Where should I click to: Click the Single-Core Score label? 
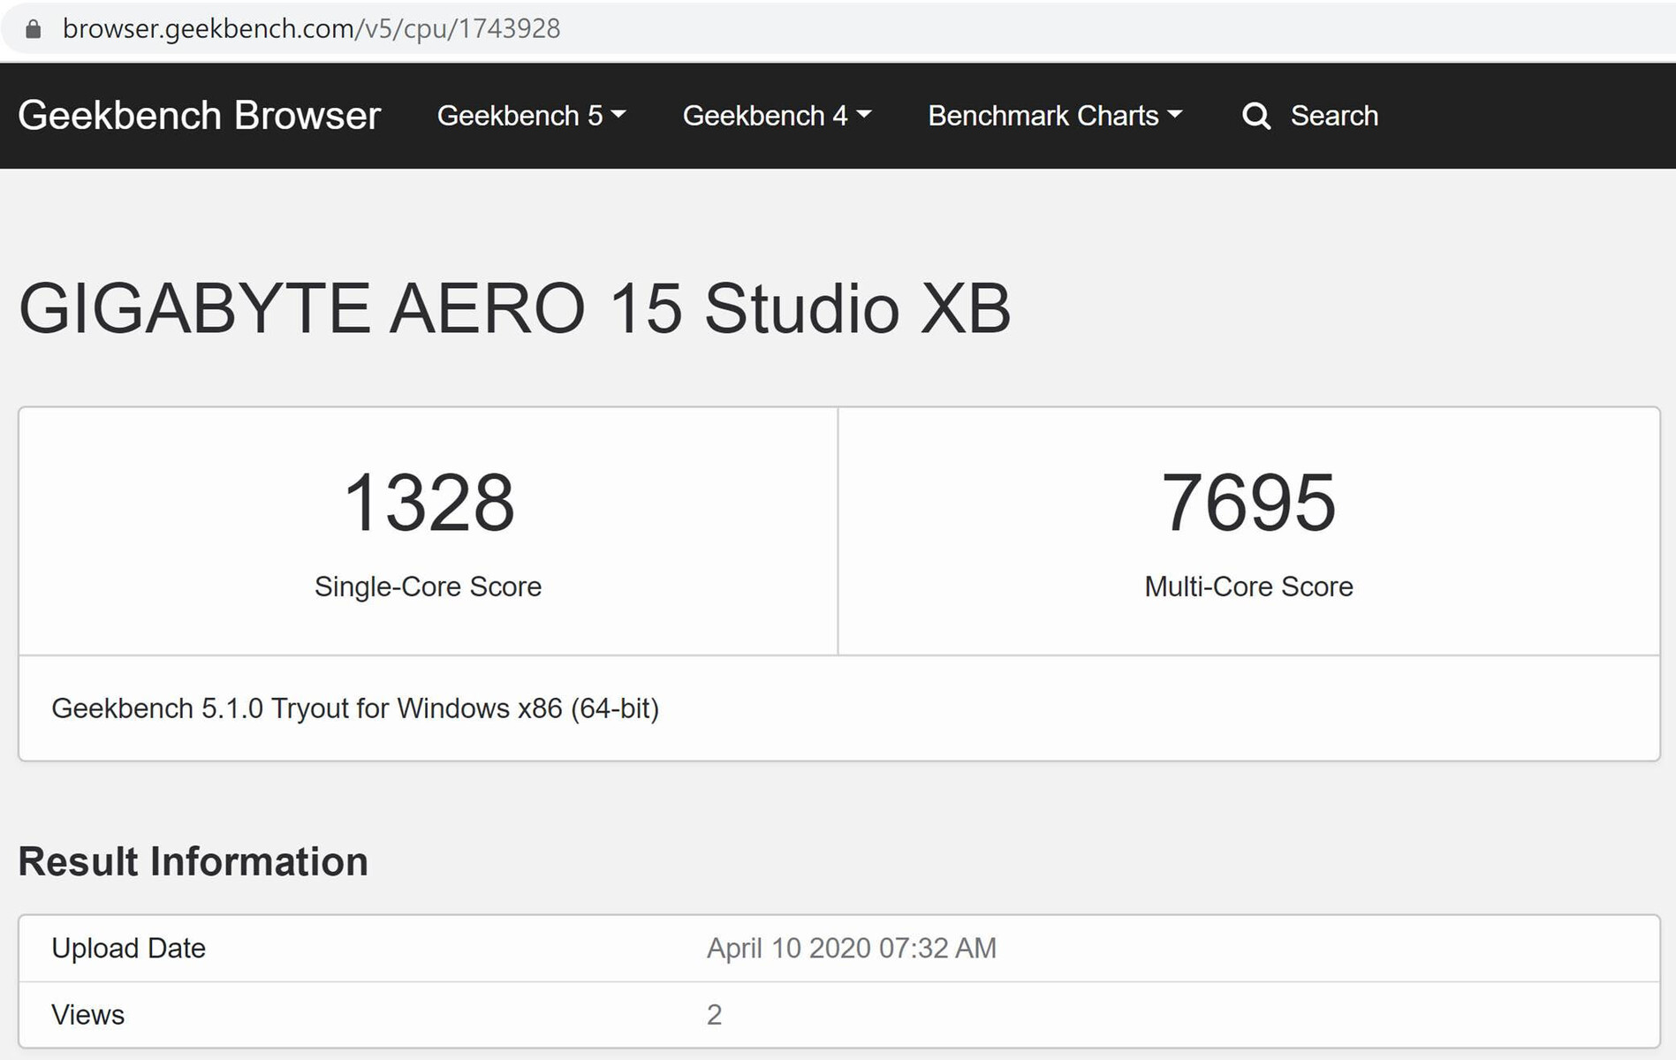(428, 587)
